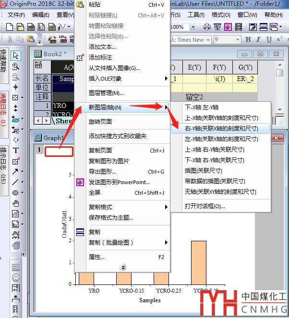Viewport: 289px width, 318px height.
Task: Open the 格式(O) menu
Action: pos(221,15)
